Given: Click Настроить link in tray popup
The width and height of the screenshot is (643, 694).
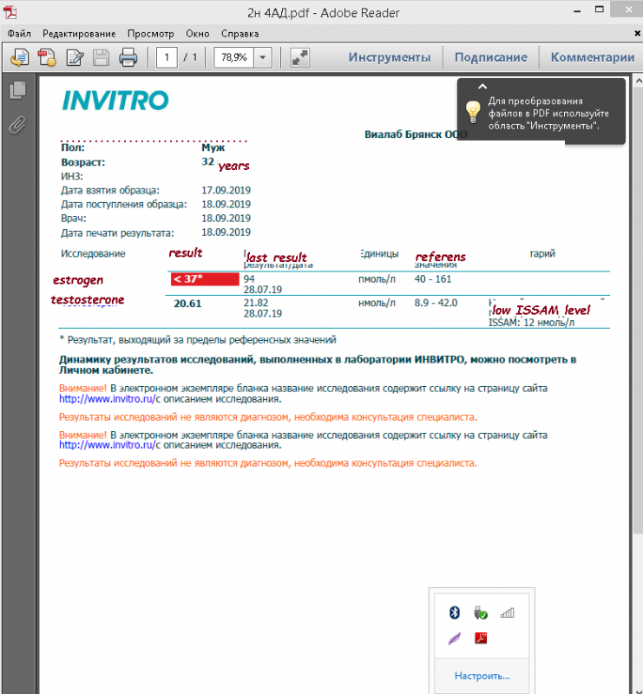Looking at the screenshot, I should tap(482, 676).
